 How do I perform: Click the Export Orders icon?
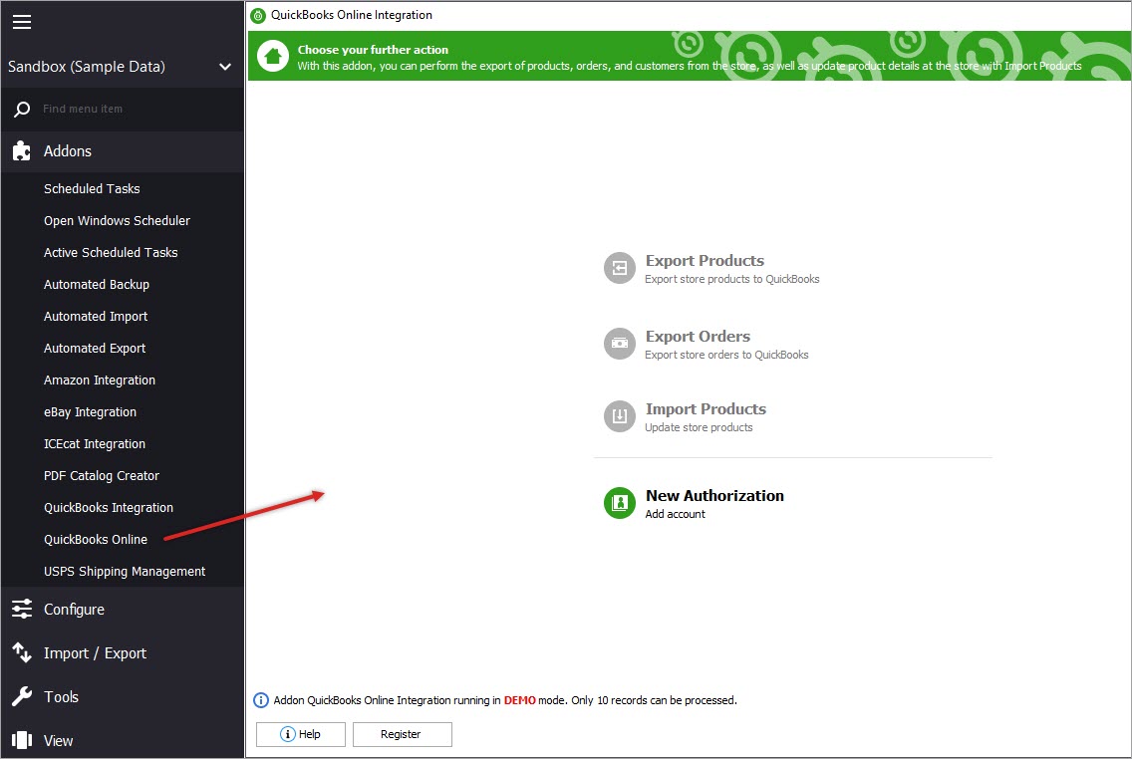(619, 345)
